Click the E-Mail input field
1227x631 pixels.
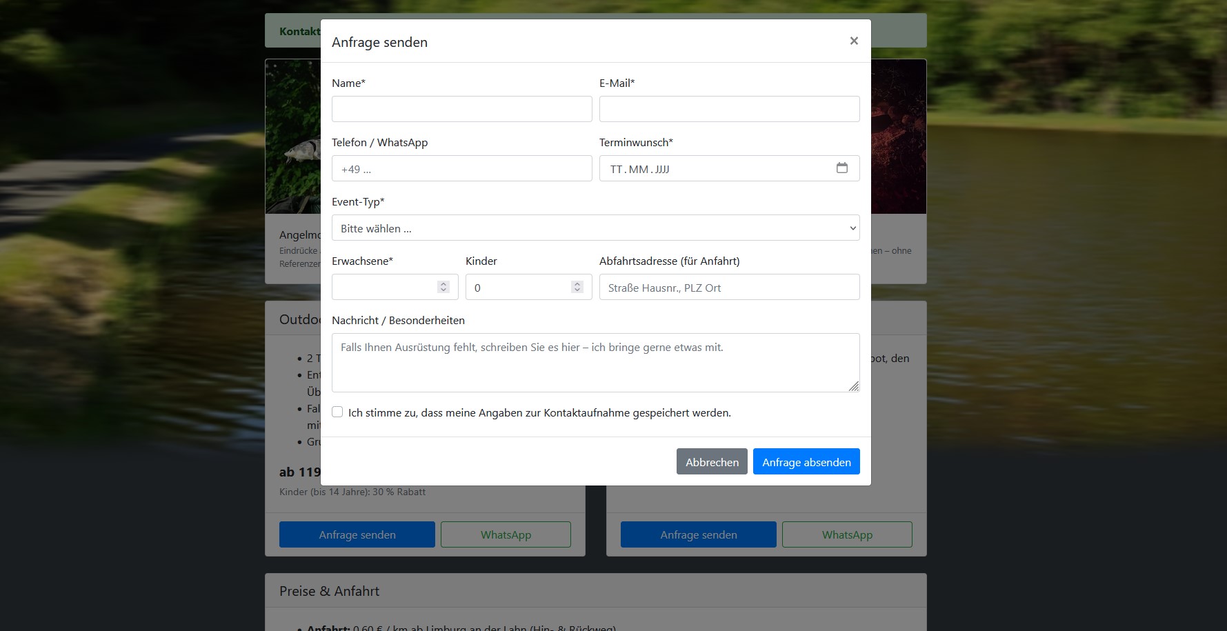pos(729,108)
